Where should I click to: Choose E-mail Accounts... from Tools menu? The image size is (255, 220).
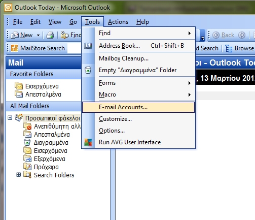tap(138, 107)
